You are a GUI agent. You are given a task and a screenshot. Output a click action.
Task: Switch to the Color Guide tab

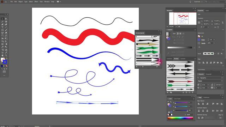pos(177,99)
